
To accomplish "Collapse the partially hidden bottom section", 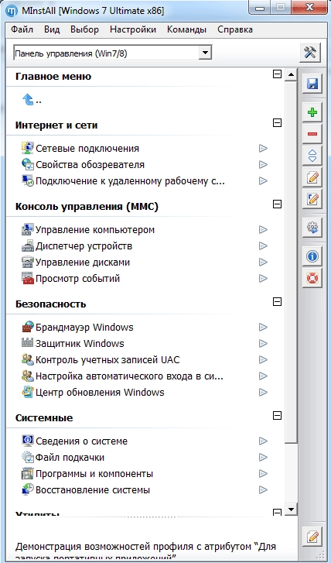I will coord(277,512).
